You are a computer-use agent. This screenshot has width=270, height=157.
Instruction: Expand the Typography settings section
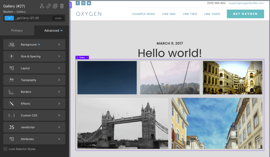(34, 80)
